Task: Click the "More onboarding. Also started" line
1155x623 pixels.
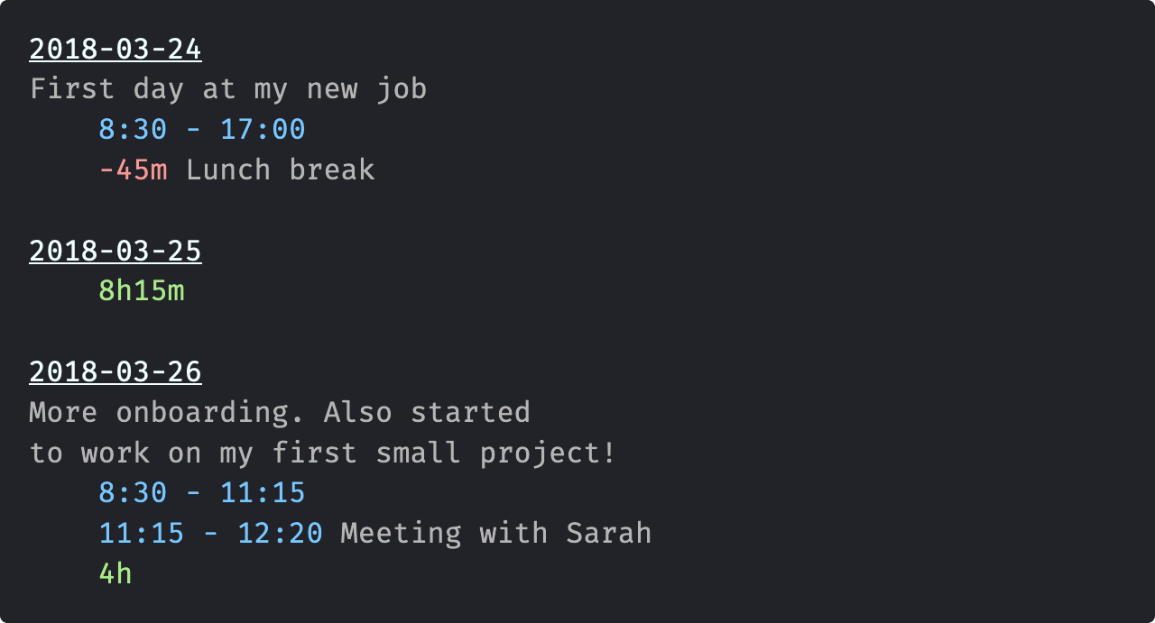Action: coord(280,413)
